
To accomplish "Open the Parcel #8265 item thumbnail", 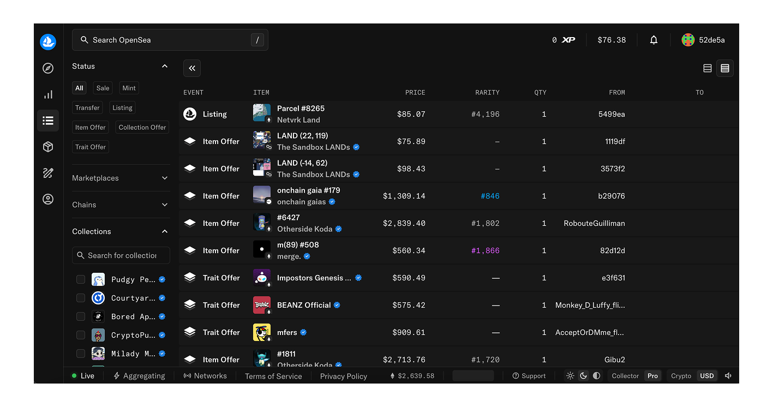I will tap(262, 113).
